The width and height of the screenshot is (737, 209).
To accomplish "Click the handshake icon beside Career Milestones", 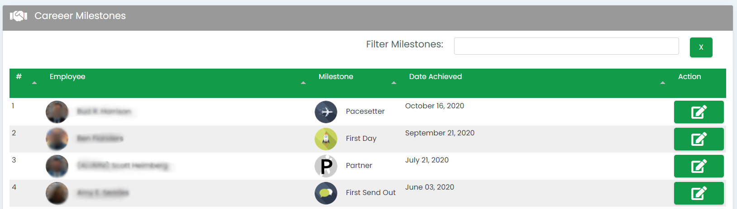I will point(19,16).
